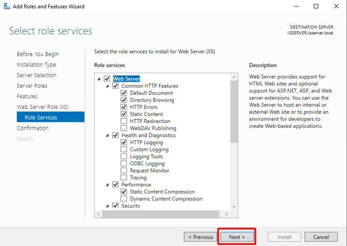347x246 pixels.
Task: Click the scroll up arrow of role services list
Action: point(234,77)
